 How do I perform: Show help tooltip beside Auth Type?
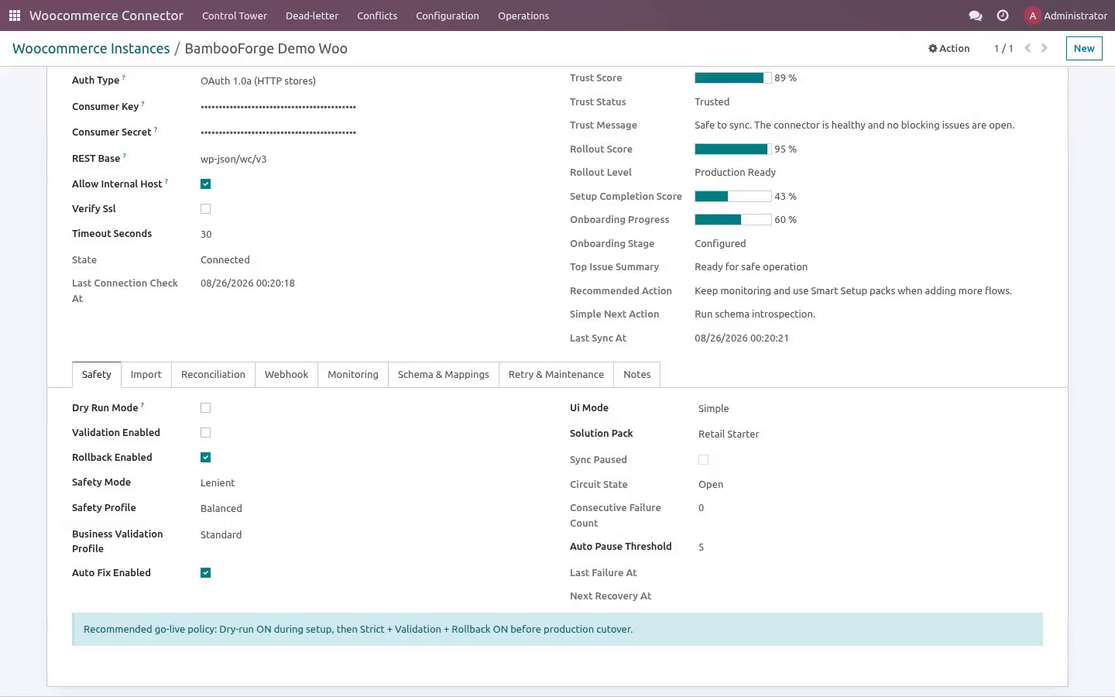pos(124,77)
